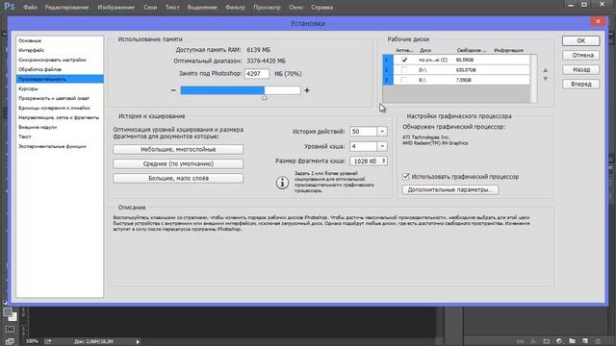Open the Текст menu in menu bar
Image resolution: width=616 pixels, height=346 pixels.
(172, 7)
